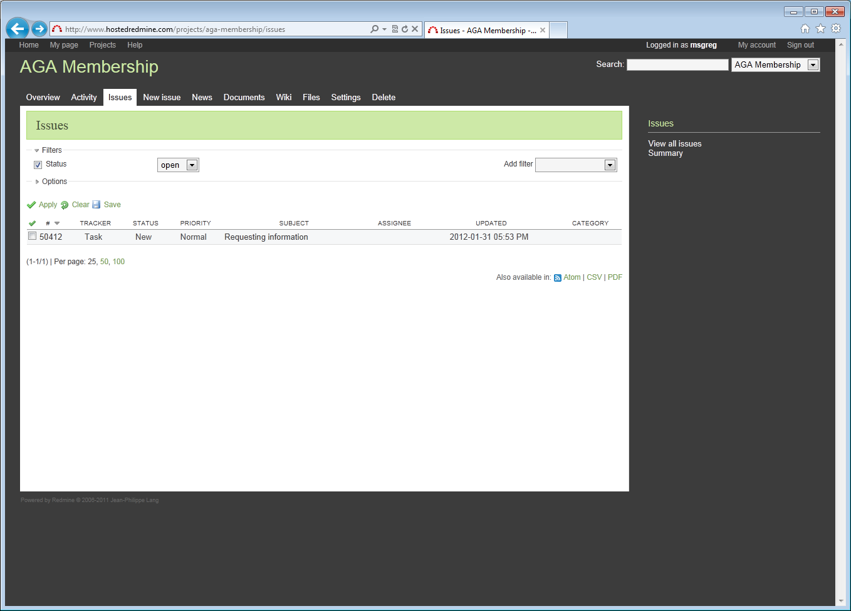Screen dimensions: 851x611
Task: Open the Wiki tab
Action: pos(283,98)
